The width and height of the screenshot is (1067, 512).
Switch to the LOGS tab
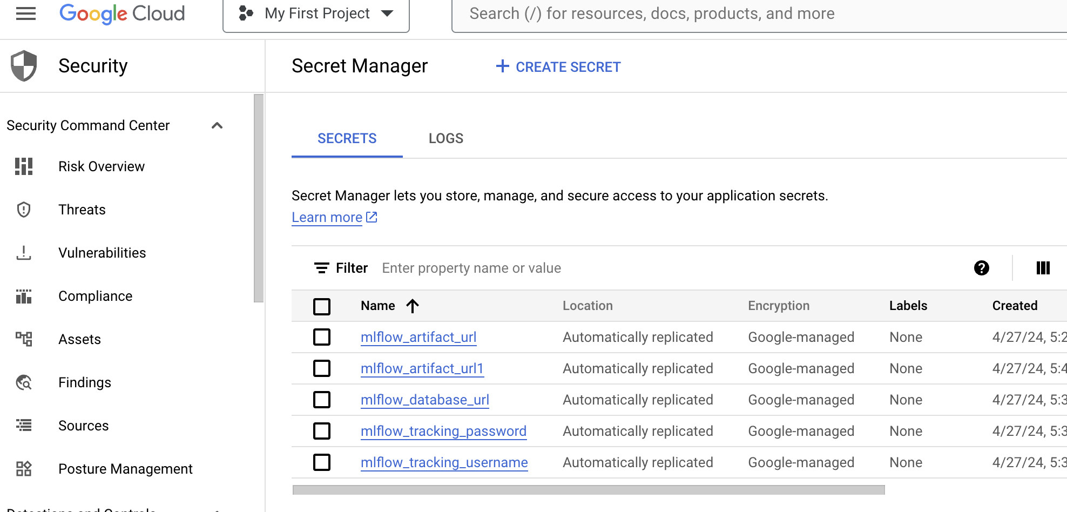(445, 138)
